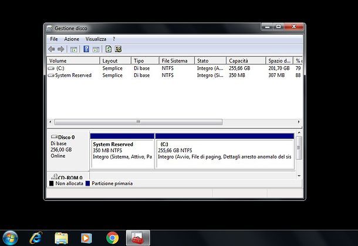The height and width of the screenshot is (246, 358).
Task: Click the right arrow of horizontal scrollbar
Action: 299,122
